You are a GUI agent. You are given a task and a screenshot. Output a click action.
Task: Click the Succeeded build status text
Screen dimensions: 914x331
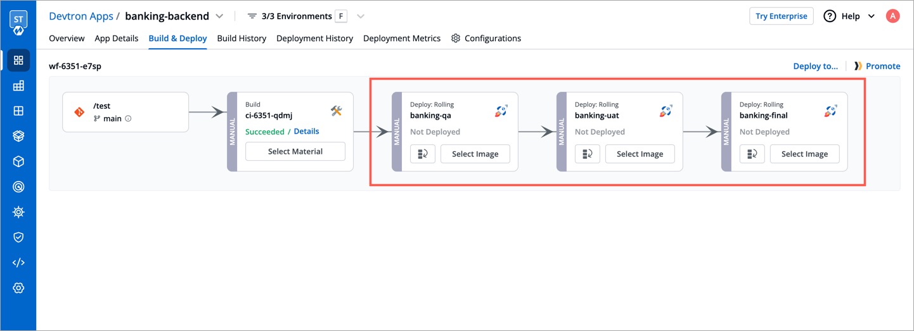pos(265,132)
